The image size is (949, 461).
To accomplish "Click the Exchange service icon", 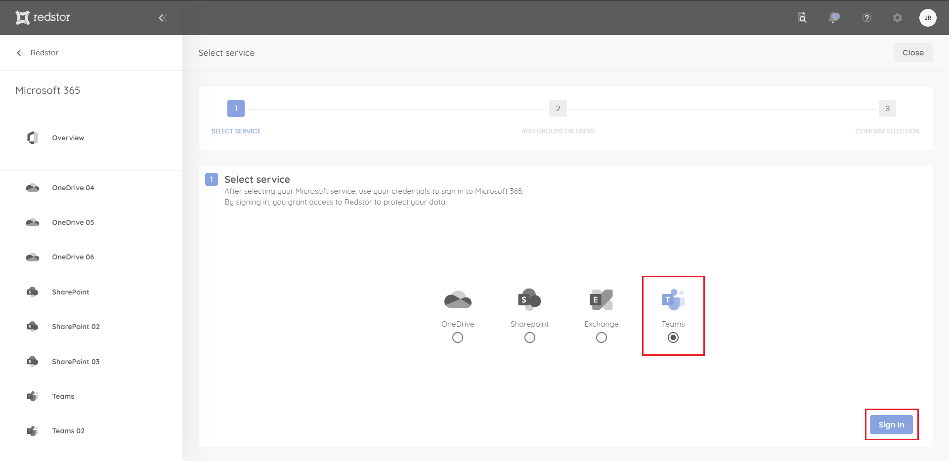I will coord(602,299).
